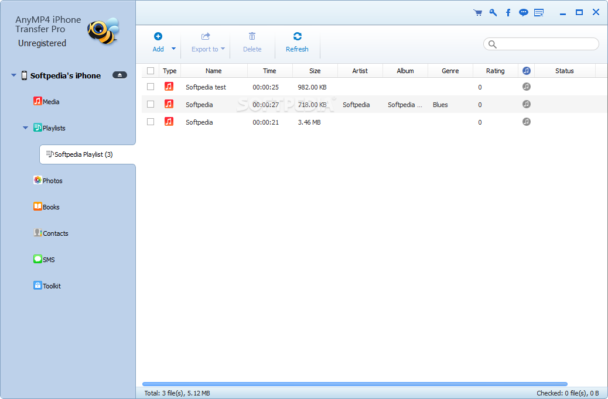Open the Contacts section

[x=51, y=233]
